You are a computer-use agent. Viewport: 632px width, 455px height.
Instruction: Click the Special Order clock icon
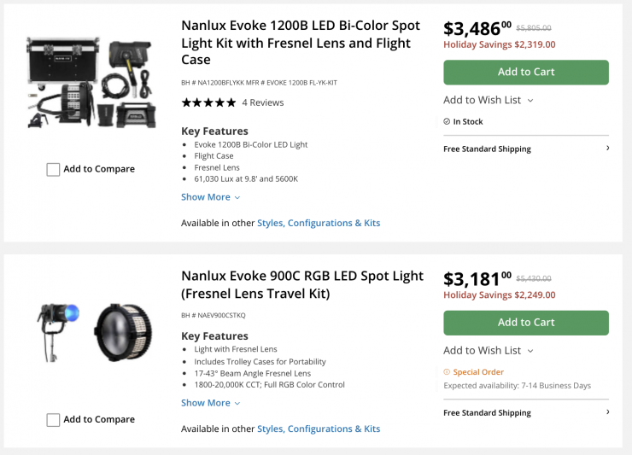coord(447,372)
